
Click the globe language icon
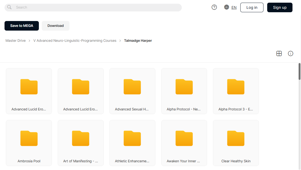pos(226,7)
